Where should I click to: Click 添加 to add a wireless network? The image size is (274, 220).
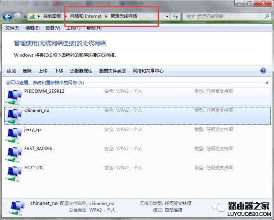click(x=11, y=71)
